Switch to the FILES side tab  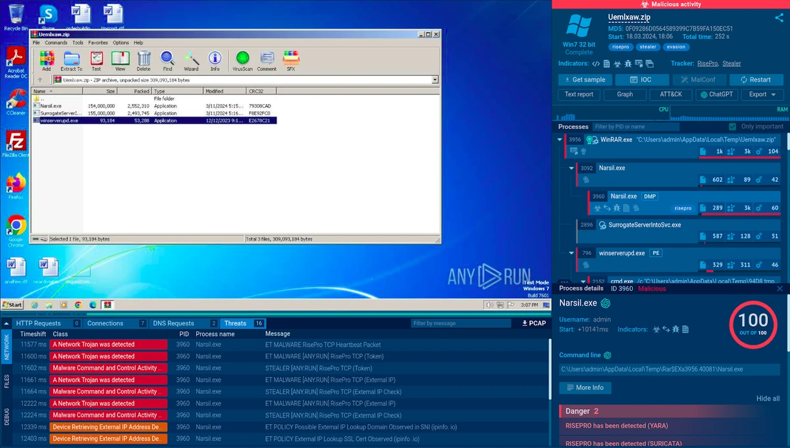point(7,381)
